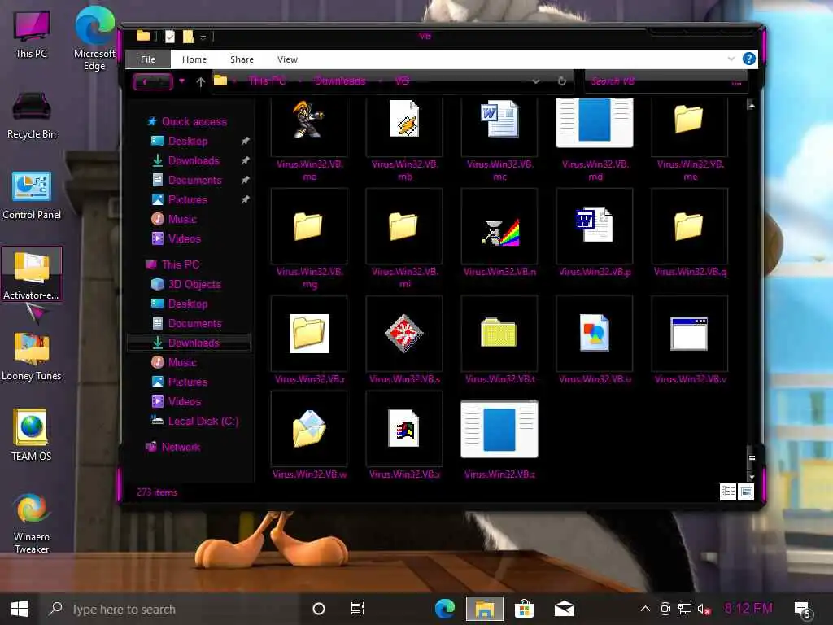Refresh the VB folder view
This screenshot has width=833, height=625.
pos(562,81)
